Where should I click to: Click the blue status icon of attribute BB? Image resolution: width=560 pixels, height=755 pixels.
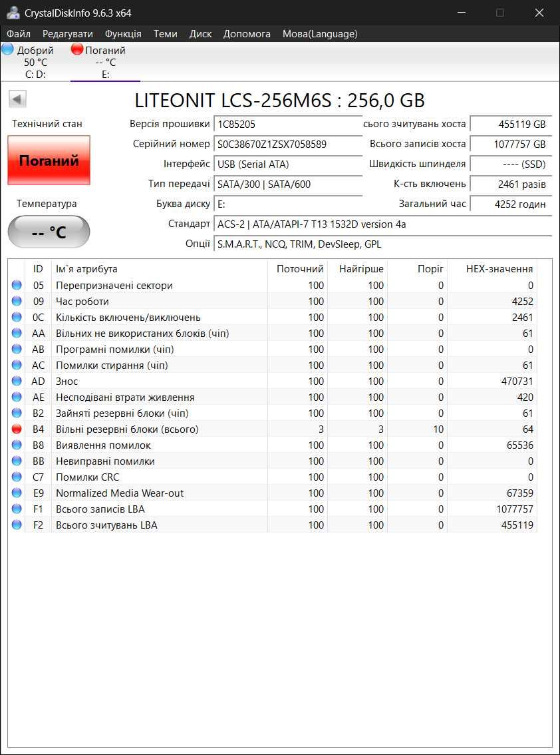[17, 461]
